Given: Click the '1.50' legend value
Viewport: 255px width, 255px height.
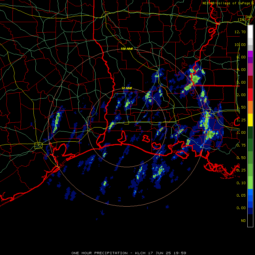Looking at the screenshot, I should [x=241, y=107].
